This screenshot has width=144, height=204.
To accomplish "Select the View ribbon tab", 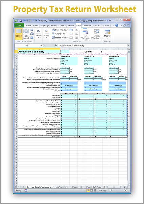I will [78, 25].
